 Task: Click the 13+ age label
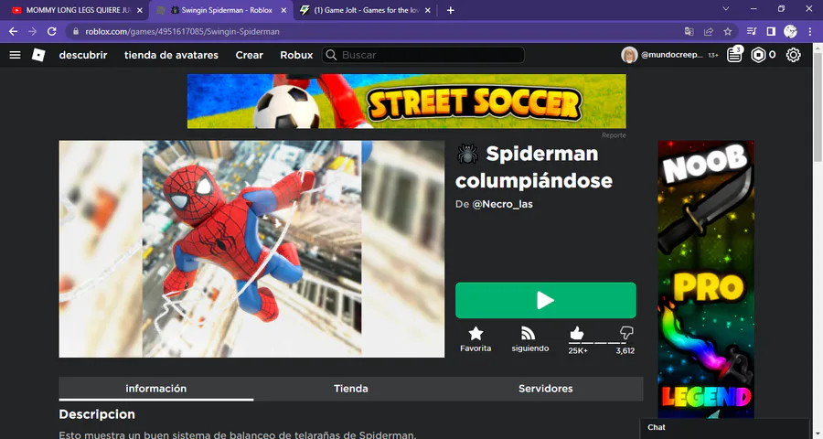tap(712, 55)
